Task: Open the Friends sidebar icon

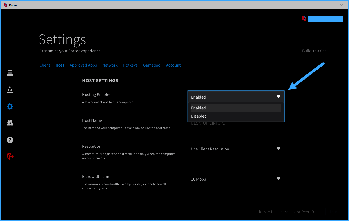Action: pyautogui.click(x=10, y=123)
